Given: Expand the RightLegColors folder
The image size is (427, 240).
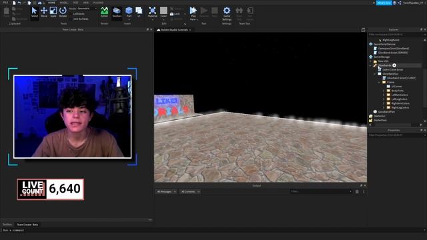Looking at the screenshot, I should pos(384,107).
